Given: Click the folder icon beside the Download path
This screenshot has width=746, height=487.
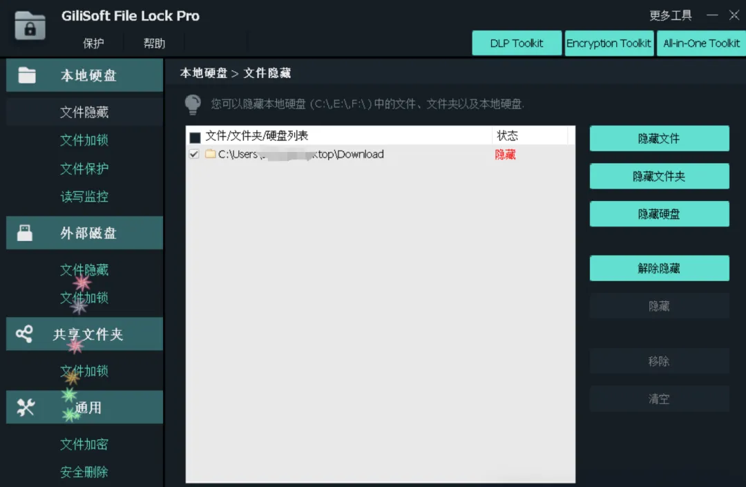Looking at the screenshot, I should click(210, 153).
